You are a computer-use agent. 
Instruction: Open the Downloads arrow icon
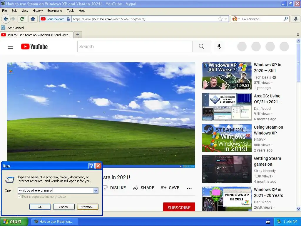pos(296,19)
